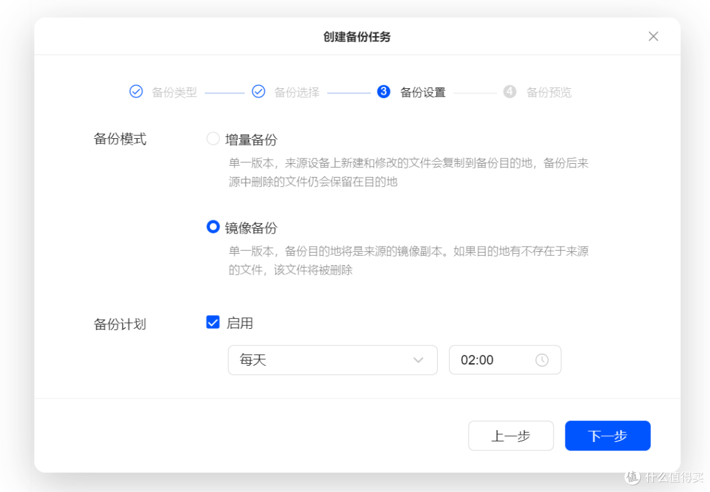Click the 创建备份任务 dialog title

click(x=357, y=37)
